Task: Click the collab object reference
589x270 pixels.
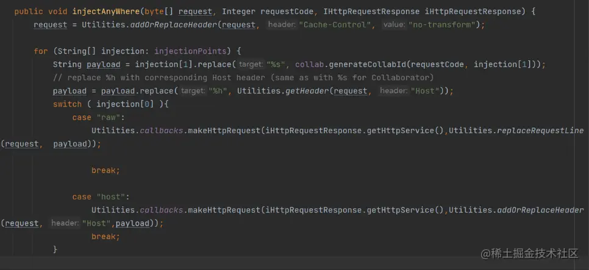Action: [310, 64]
